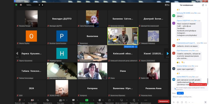Close the Чат конференции panel
This screenshot has height=104, width=222.
click(x=206, y=5)
